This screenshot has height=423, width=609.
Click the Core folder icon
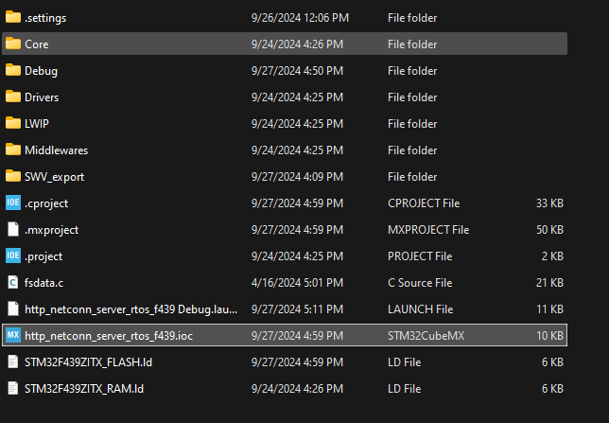point(13,44)
